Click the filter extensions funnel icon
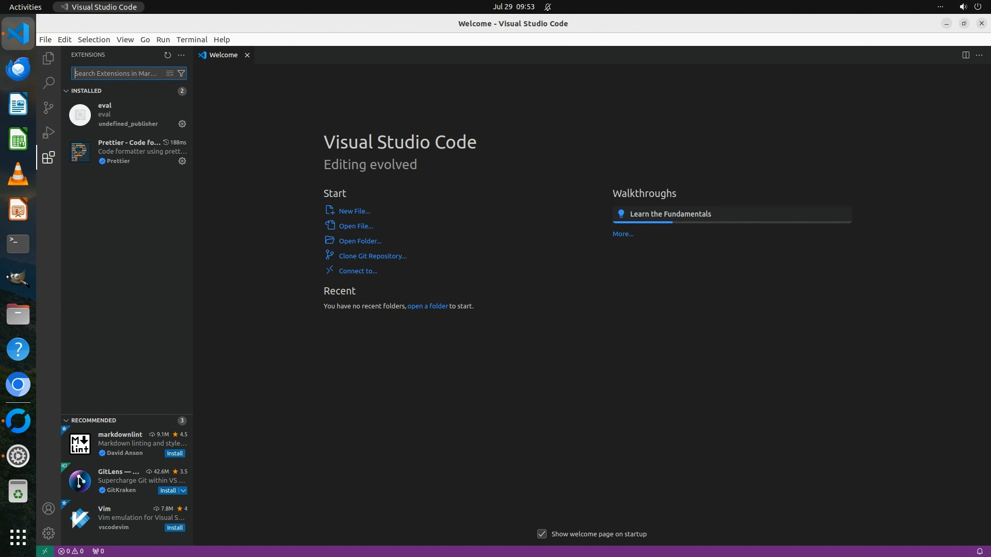The height and width of the screenshot is (557, 991). point(181,73)
